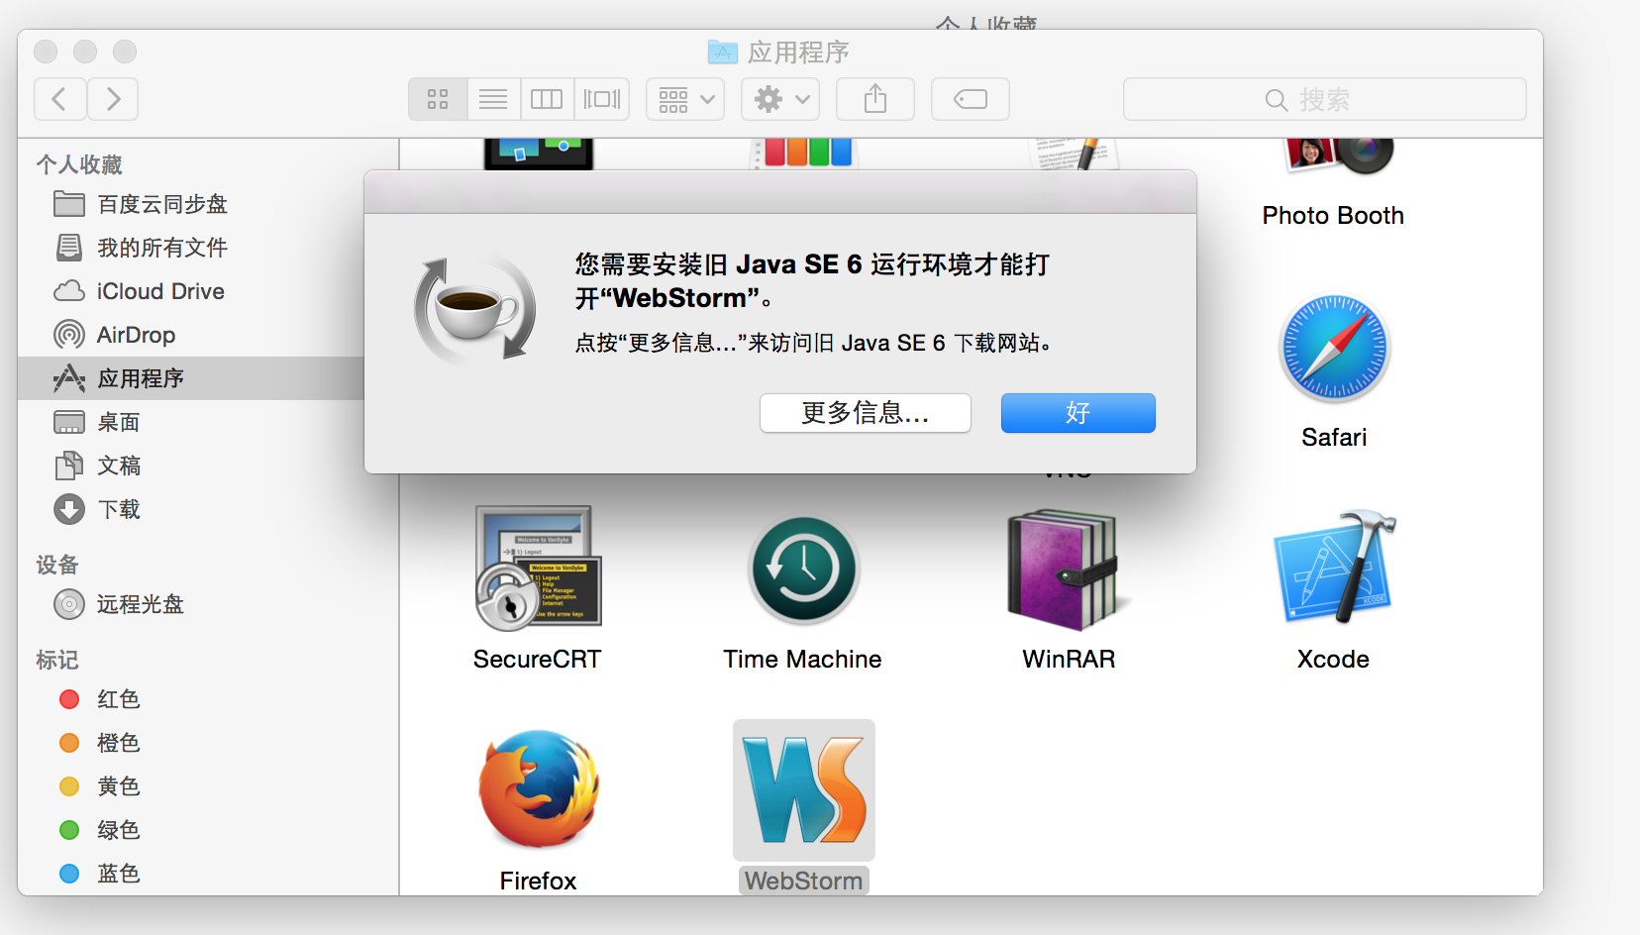The image size is (1640, 935).
Task: Open Firefox from Applications
Action: pos(537,789)
